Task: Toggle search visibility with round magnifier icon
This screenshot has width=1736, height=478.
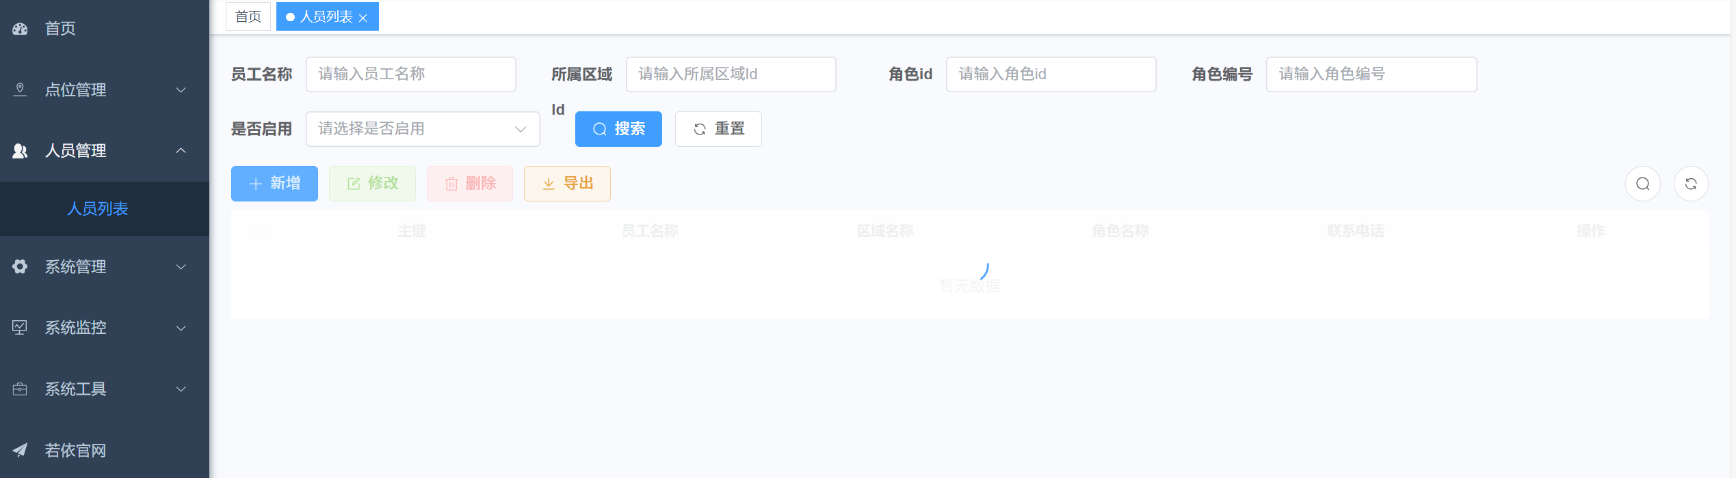Action: (x=1643, y=184)
